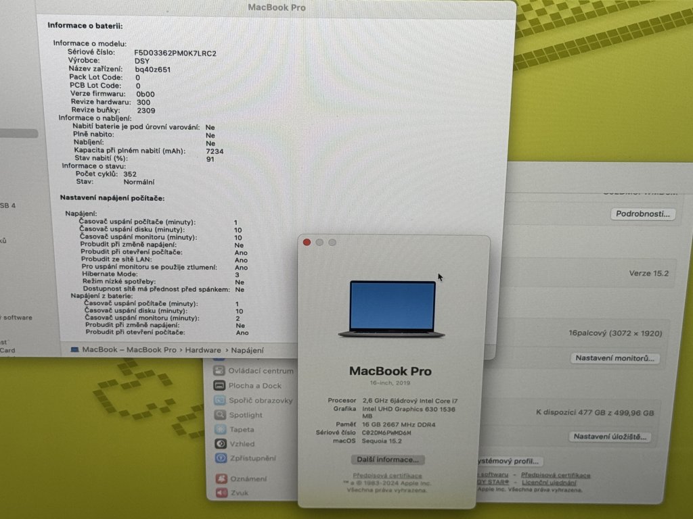Click Nastavení úložiště... button
This screenshot has height=519, width=693.
[610, 437]
